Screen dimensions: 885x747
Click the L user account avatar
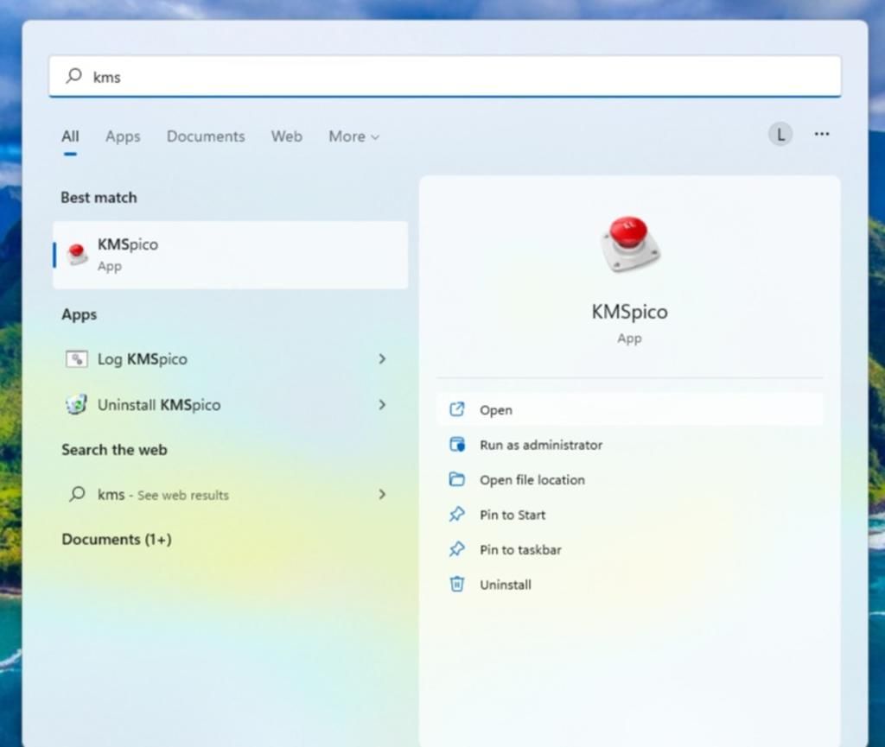(780, 134)
